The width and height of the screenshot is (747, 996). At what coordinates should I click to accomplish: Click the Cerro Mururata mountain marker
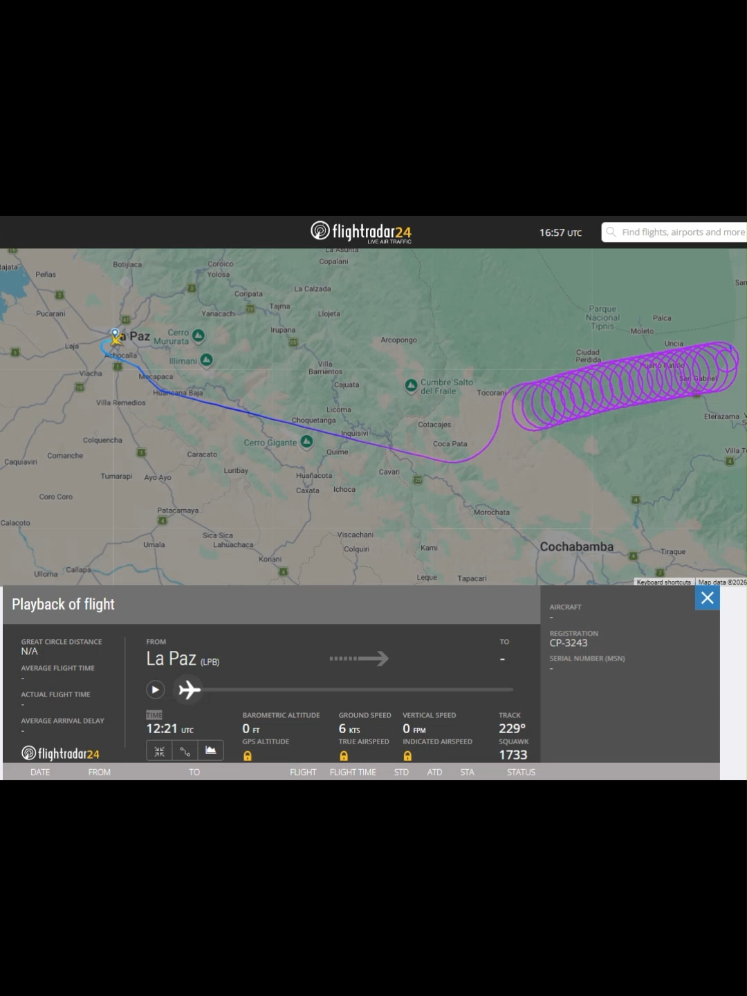click(199, 335)
